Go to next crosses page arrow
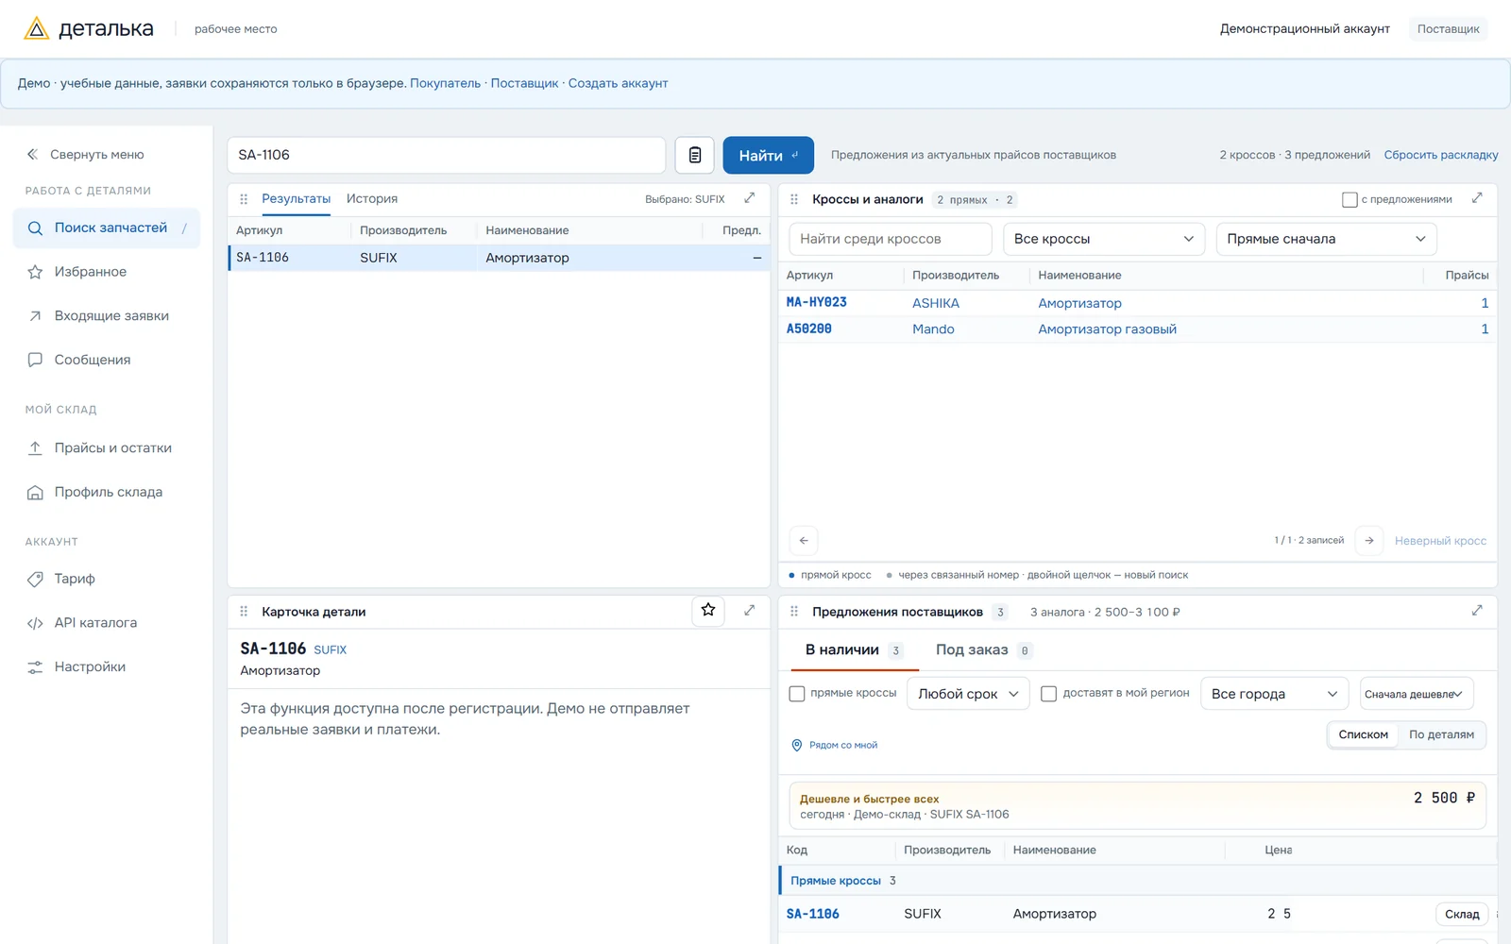The width and height of the screenshot is (1511, 944). pyautogui.click(x=1369, y=540)
